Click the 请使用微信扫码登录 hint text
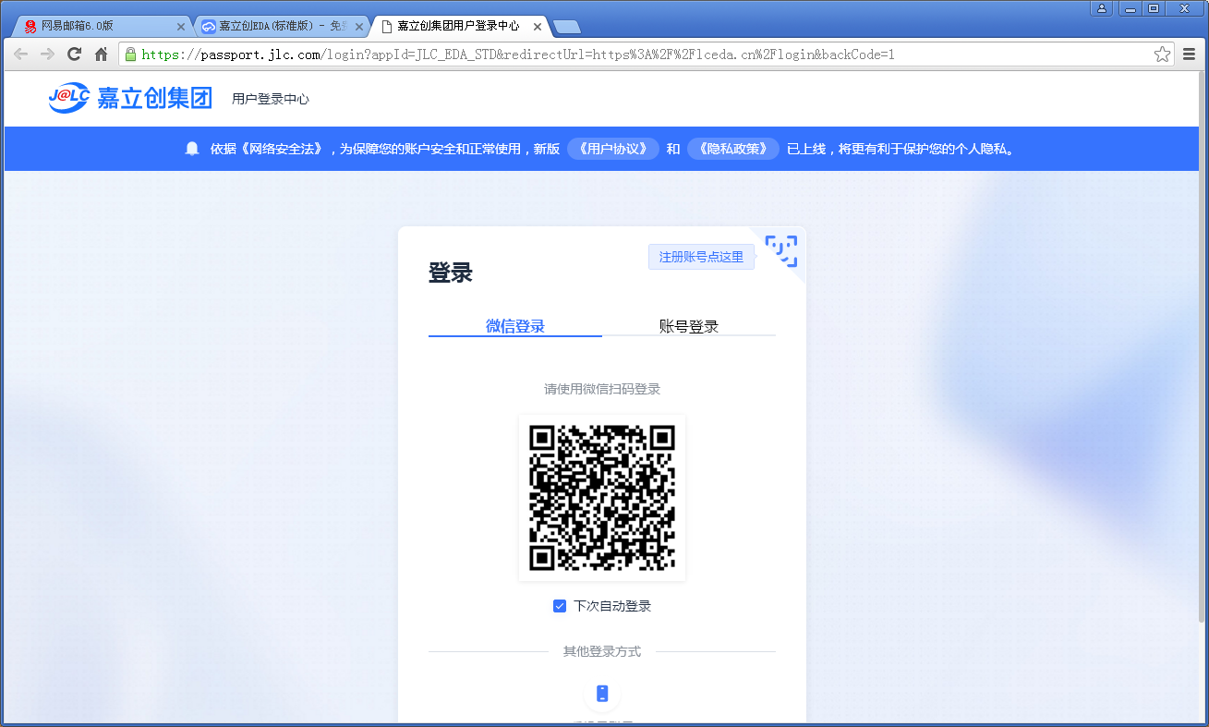 (602, 389)
